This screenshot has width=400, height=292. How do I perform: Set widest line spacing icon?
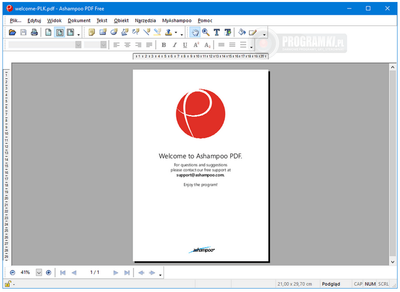pyautogui.click(x=243, y=45)
